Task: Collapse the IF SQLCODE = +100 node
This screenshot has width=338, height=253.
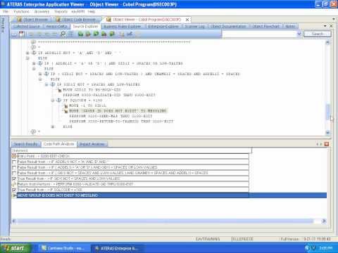Action: 53,100
